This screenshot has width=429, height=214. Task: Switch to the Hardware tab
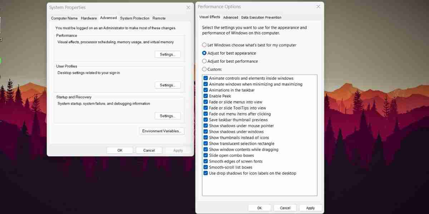coord(89,18)
